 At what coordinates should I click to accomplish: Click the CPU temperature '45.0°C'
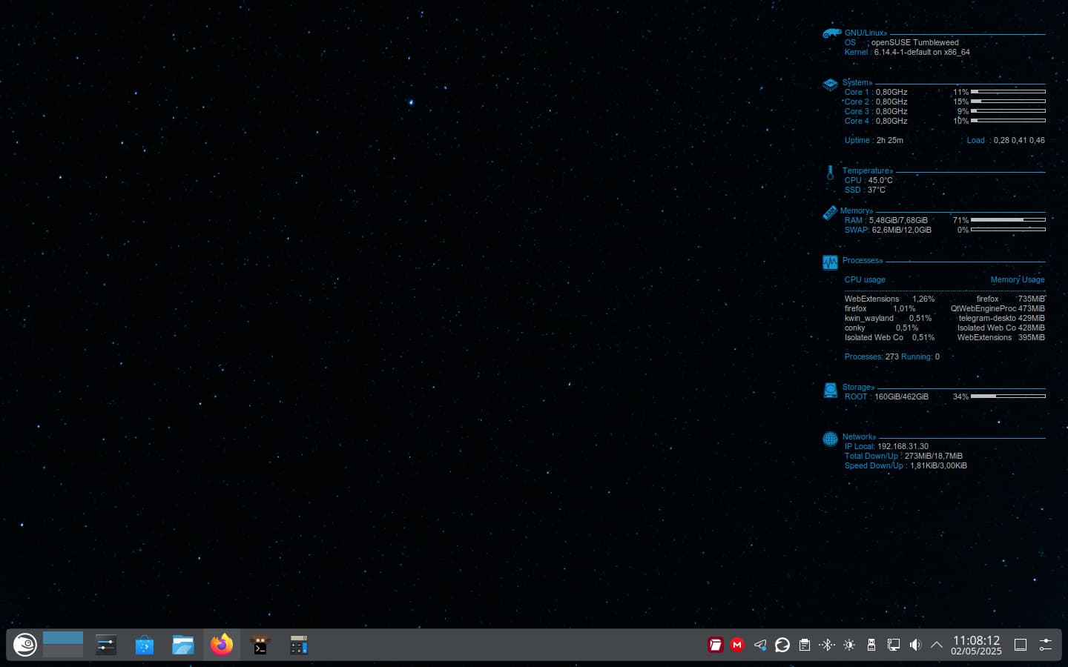point(880,180)
